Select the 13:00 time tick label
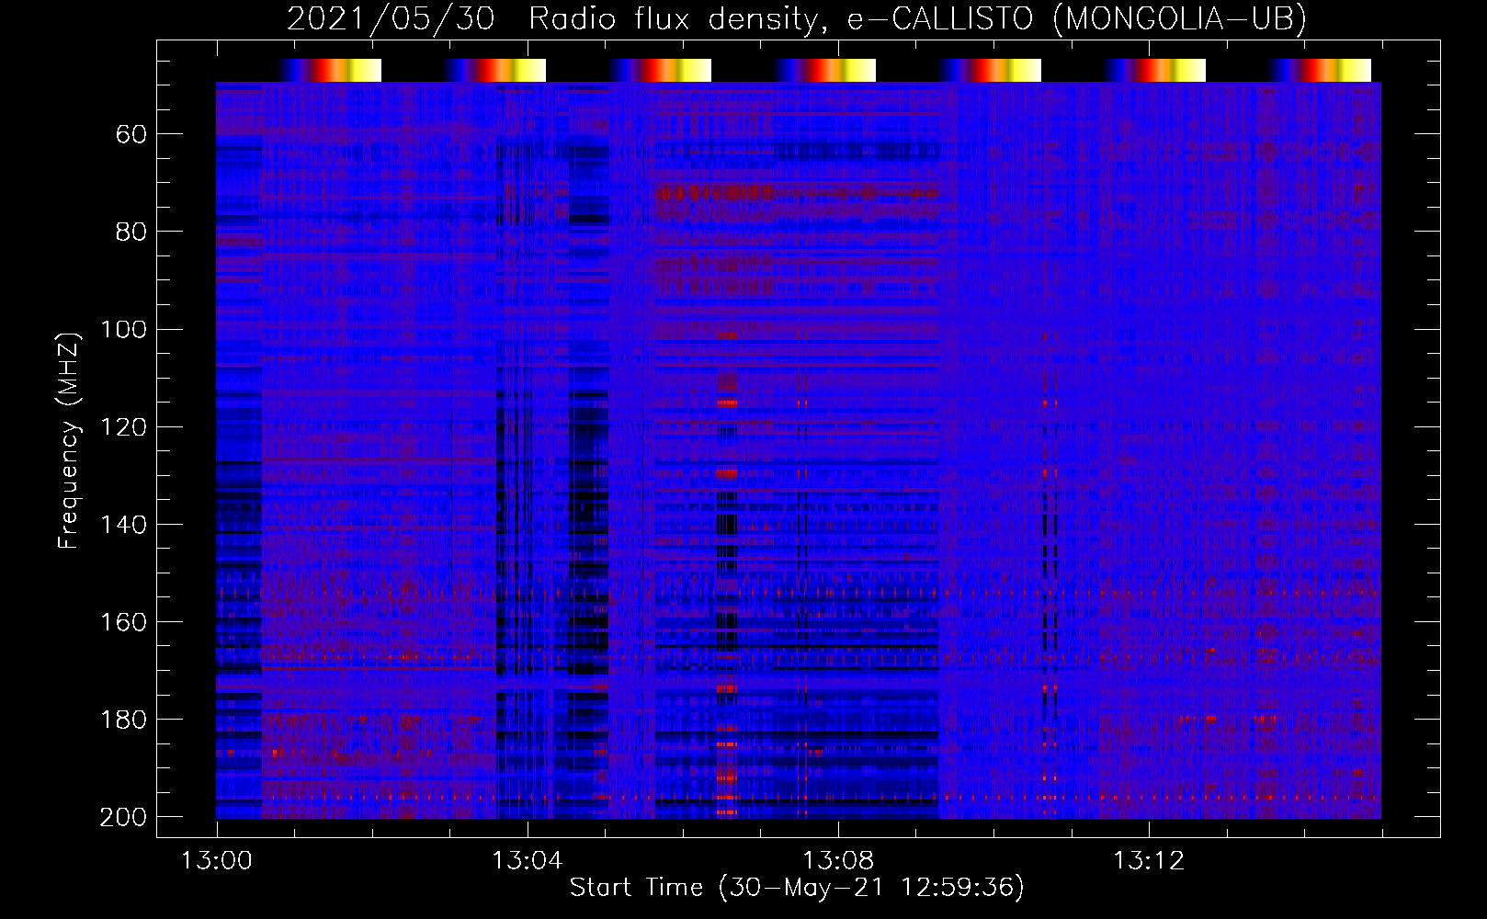The width and height of the screenshot is (1487, 919). tap(216, 861)
